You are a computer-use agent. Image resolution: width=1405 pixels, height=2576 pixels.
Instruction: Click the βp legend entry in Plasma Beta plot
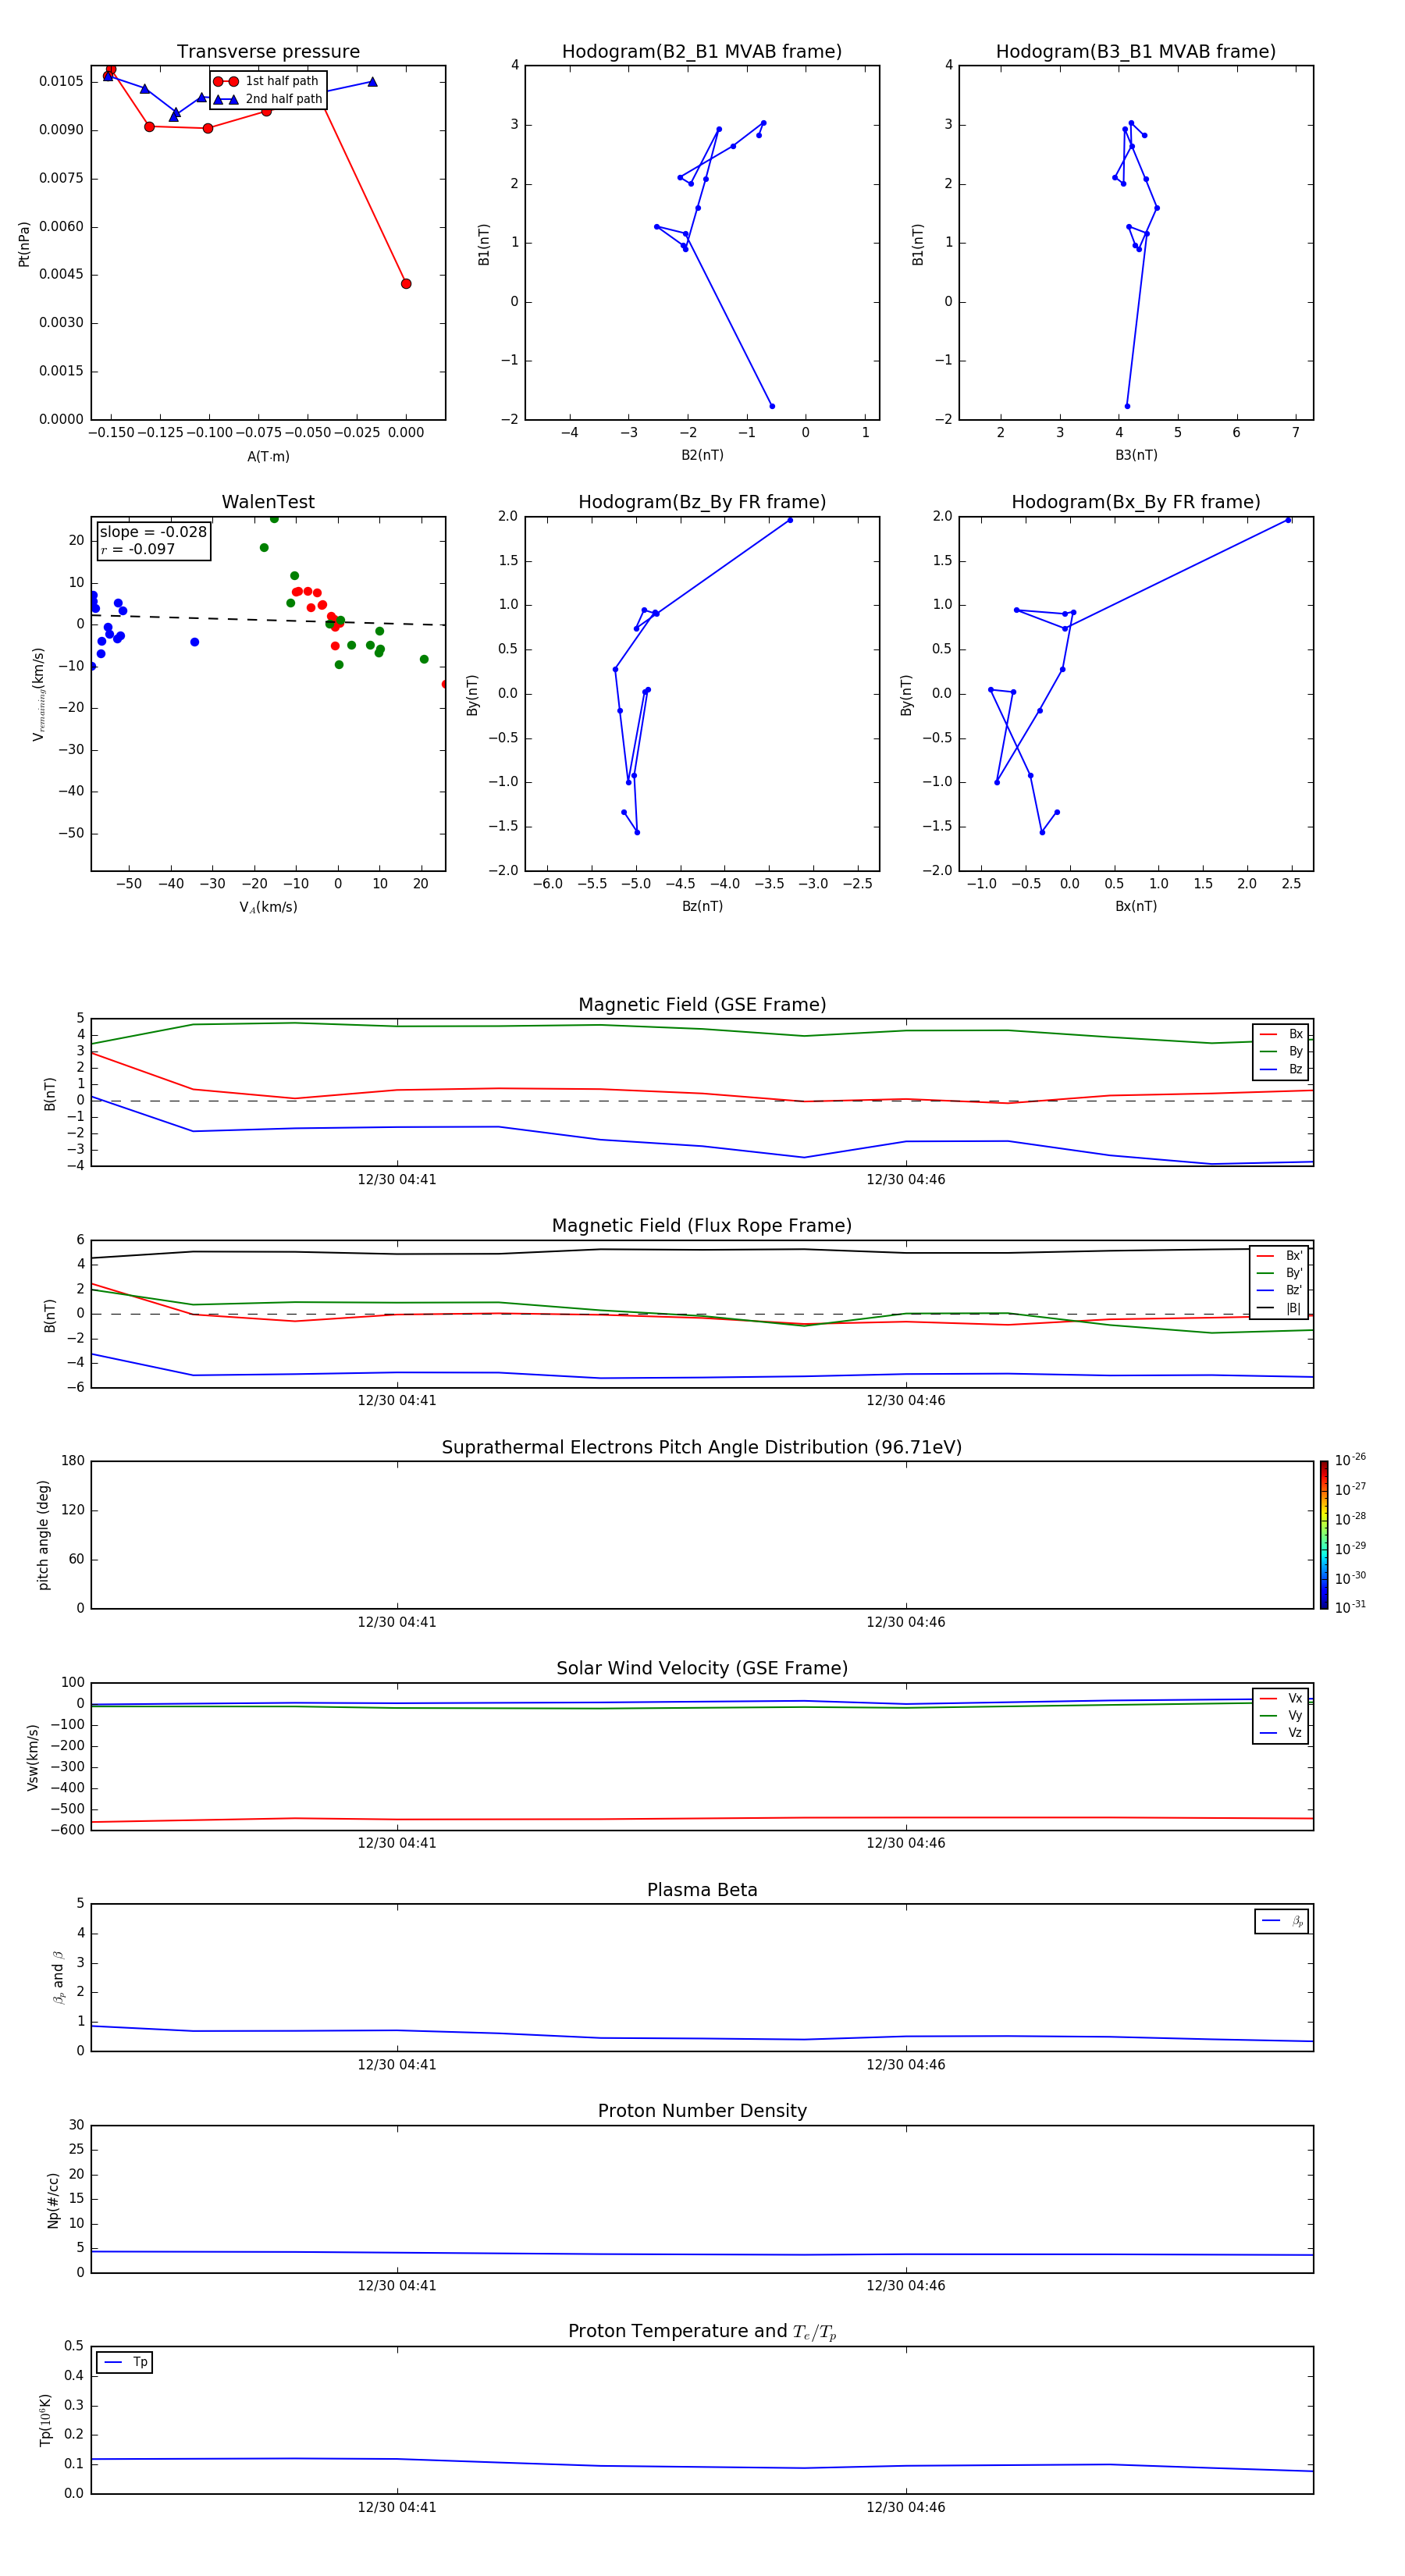coord(1282,1921)
